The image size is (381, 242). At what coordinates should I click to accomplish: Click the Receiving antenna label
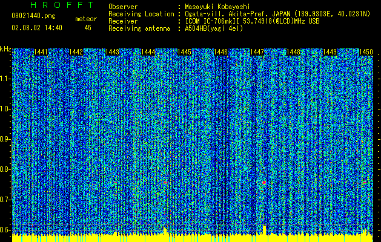click(x=139, y=29)
